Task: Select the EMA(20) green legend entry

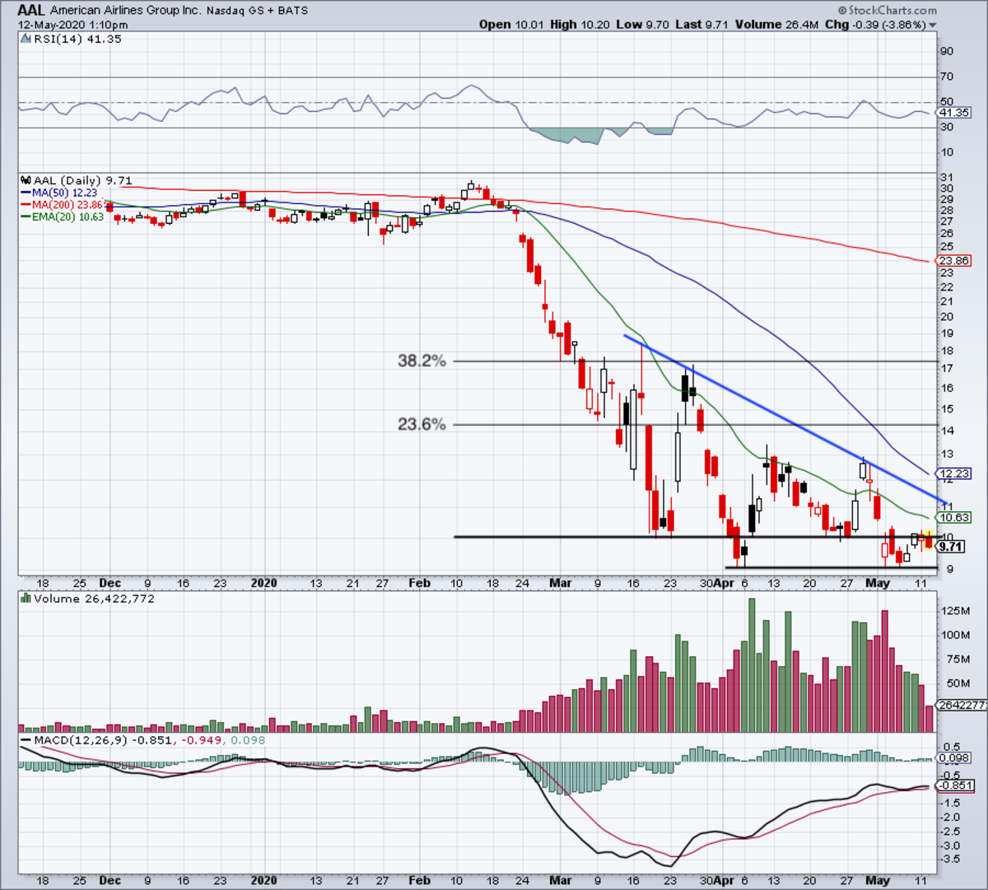Action: click(62, 217)
